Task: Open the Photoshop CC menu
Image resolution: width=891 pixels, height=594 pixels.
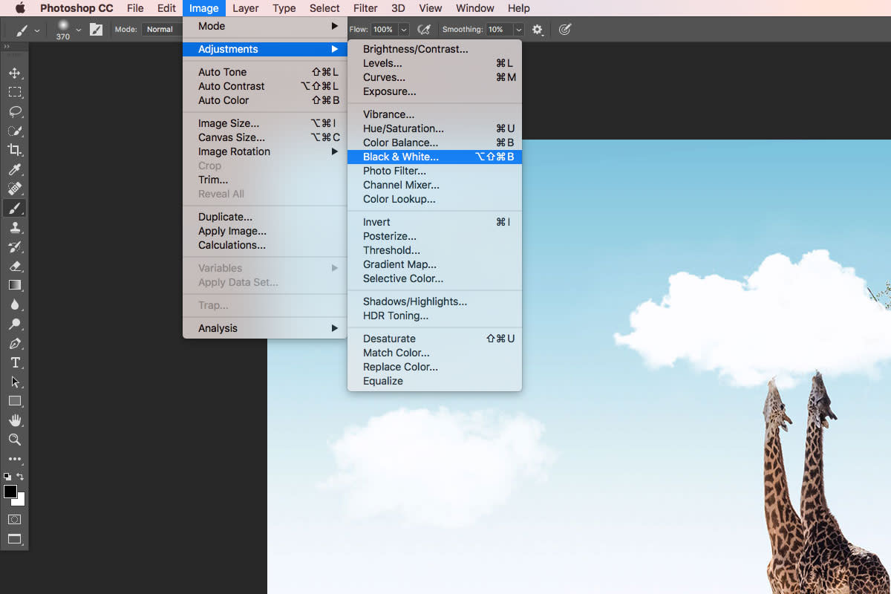Action: 76,8
